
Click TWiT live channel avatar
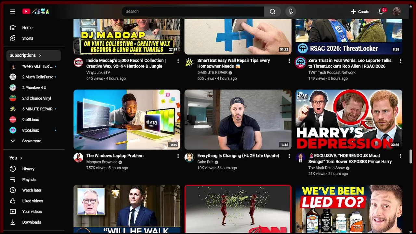click(300, 62)
